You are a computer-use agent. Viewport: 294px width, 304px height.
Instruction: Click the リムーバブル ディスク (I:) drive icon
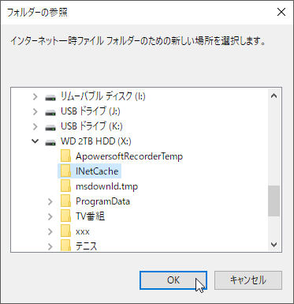point(50,97)
